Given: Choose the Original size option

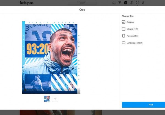Looking at the screenshot, I should 130,22.
